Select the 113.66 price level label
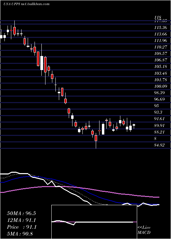 click(160, 34)
